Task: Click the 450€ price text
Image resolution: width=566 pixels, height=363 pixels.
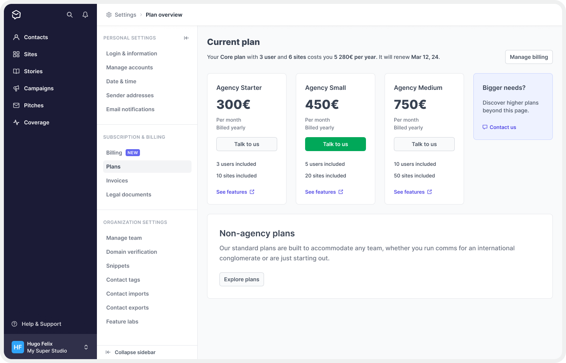Action: pyautogui.click(x=322, y=104)
